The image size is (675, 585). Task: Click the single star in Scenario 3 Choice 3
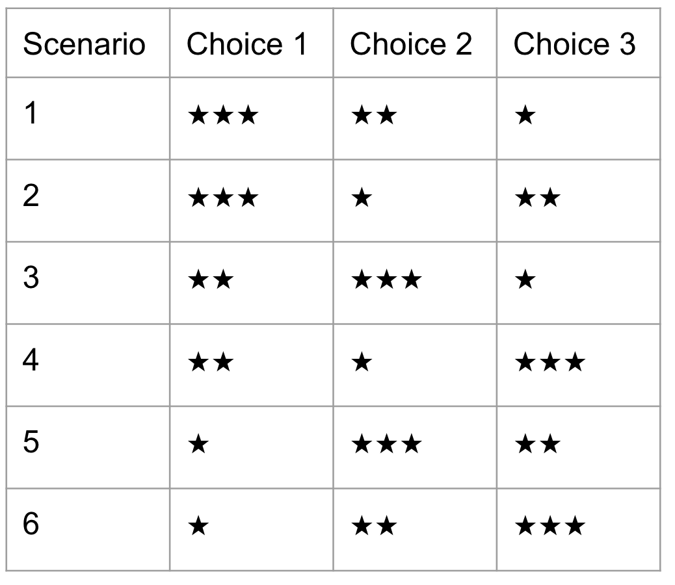click(x=525, y=279)
